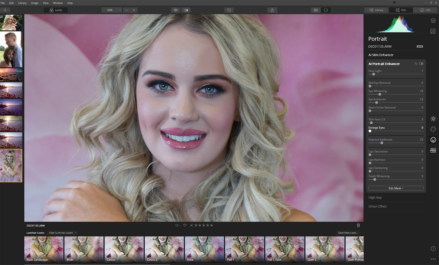Switch to the Library tab

376,10
